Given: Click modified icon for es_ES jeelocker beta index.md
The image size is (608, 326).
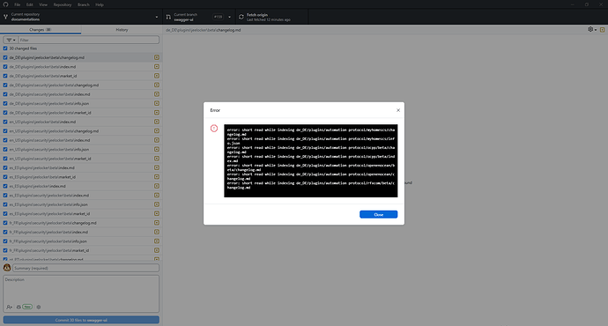Looking at the screenshot, I should point(157,167).
